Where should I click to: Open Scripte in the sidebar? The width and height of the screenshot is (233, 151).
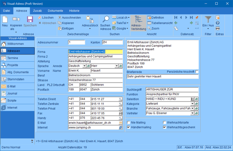17,100
